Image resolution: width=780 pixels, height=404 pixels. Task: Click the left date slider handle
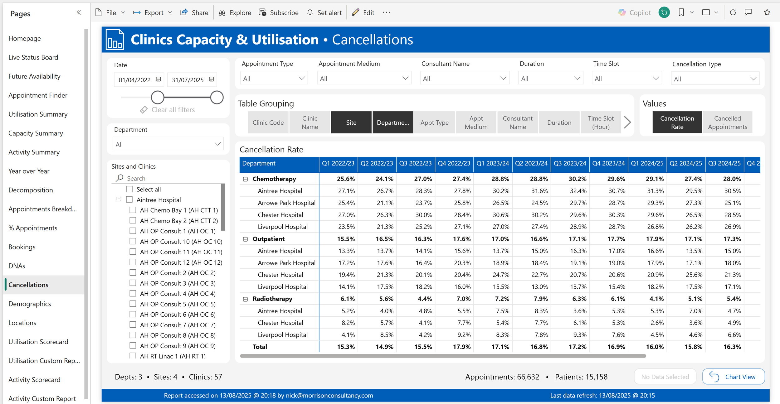pos(158,98)
